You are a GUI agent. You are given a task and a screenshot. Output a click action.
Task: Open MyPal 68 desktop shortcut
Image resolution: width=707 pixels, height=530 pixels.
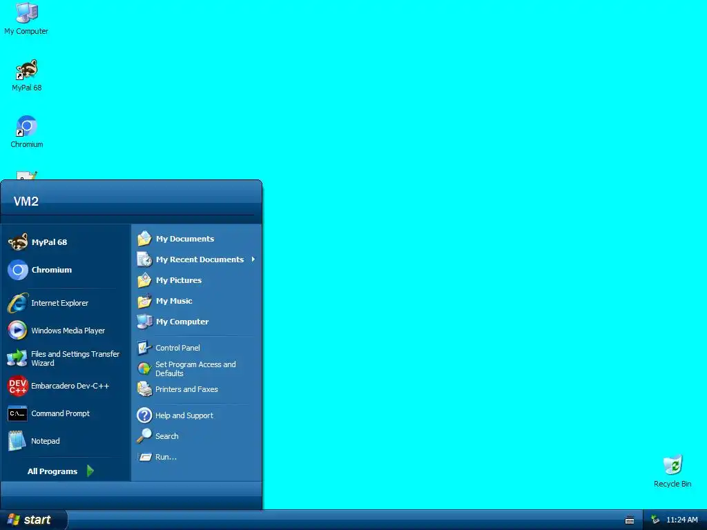coord(26,70)
